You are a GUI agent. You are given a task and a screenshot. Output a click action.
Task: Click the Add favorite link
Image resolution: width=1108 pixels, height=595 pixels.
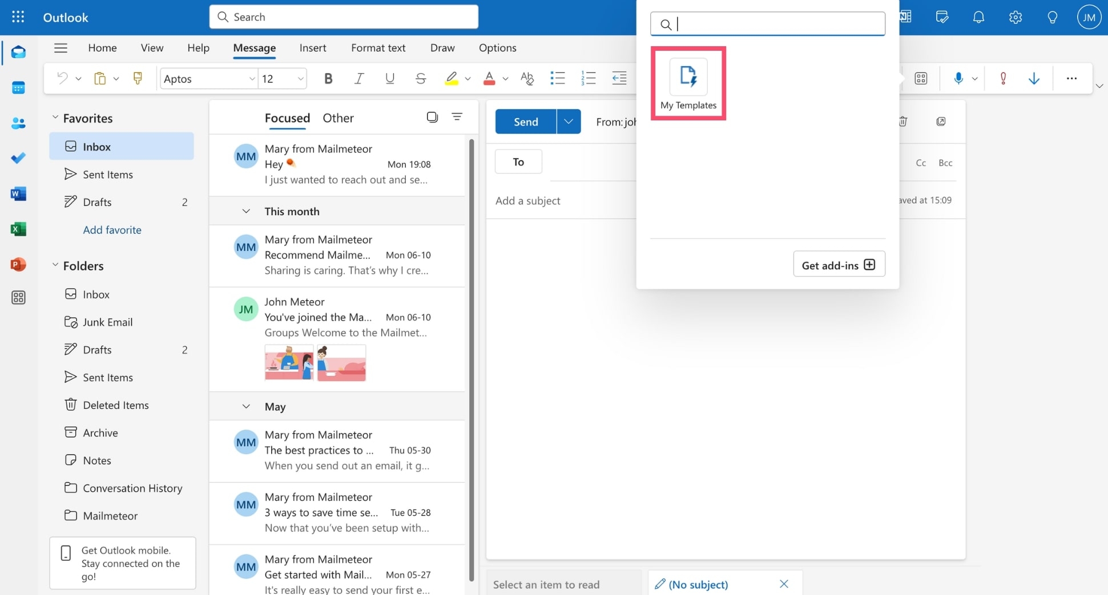112,230
